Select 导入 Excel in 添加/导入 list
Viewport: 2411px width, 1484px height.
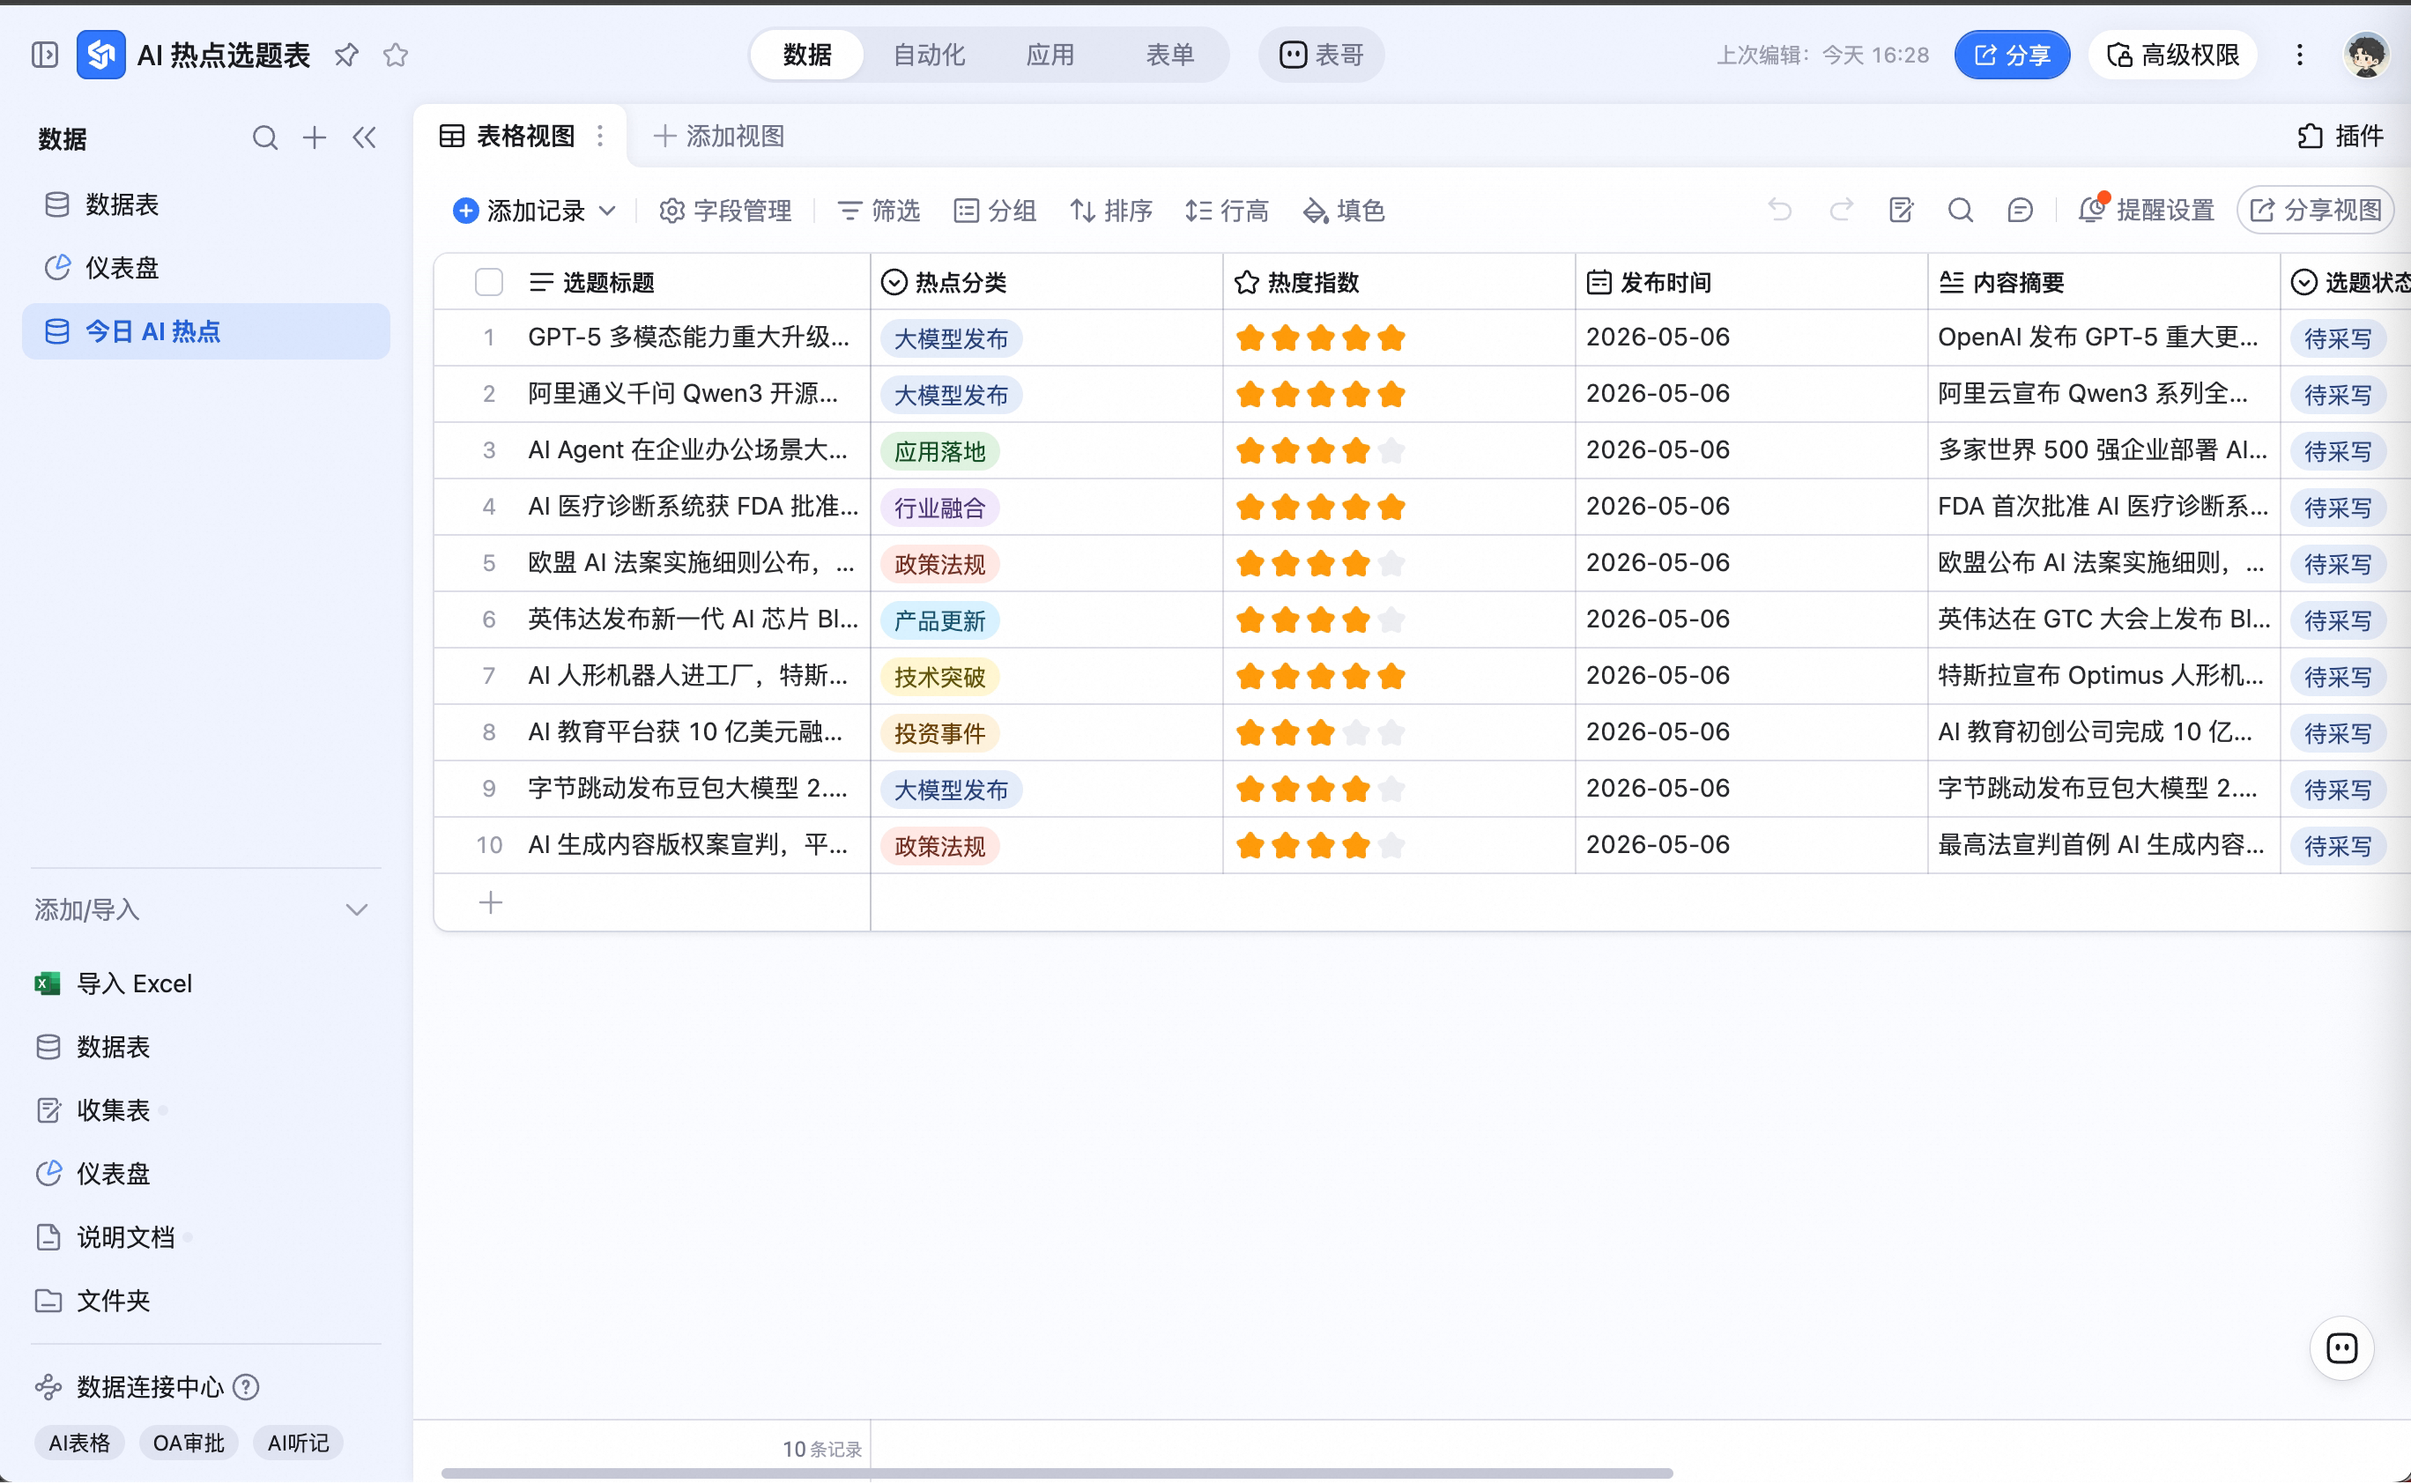[114, 983]
